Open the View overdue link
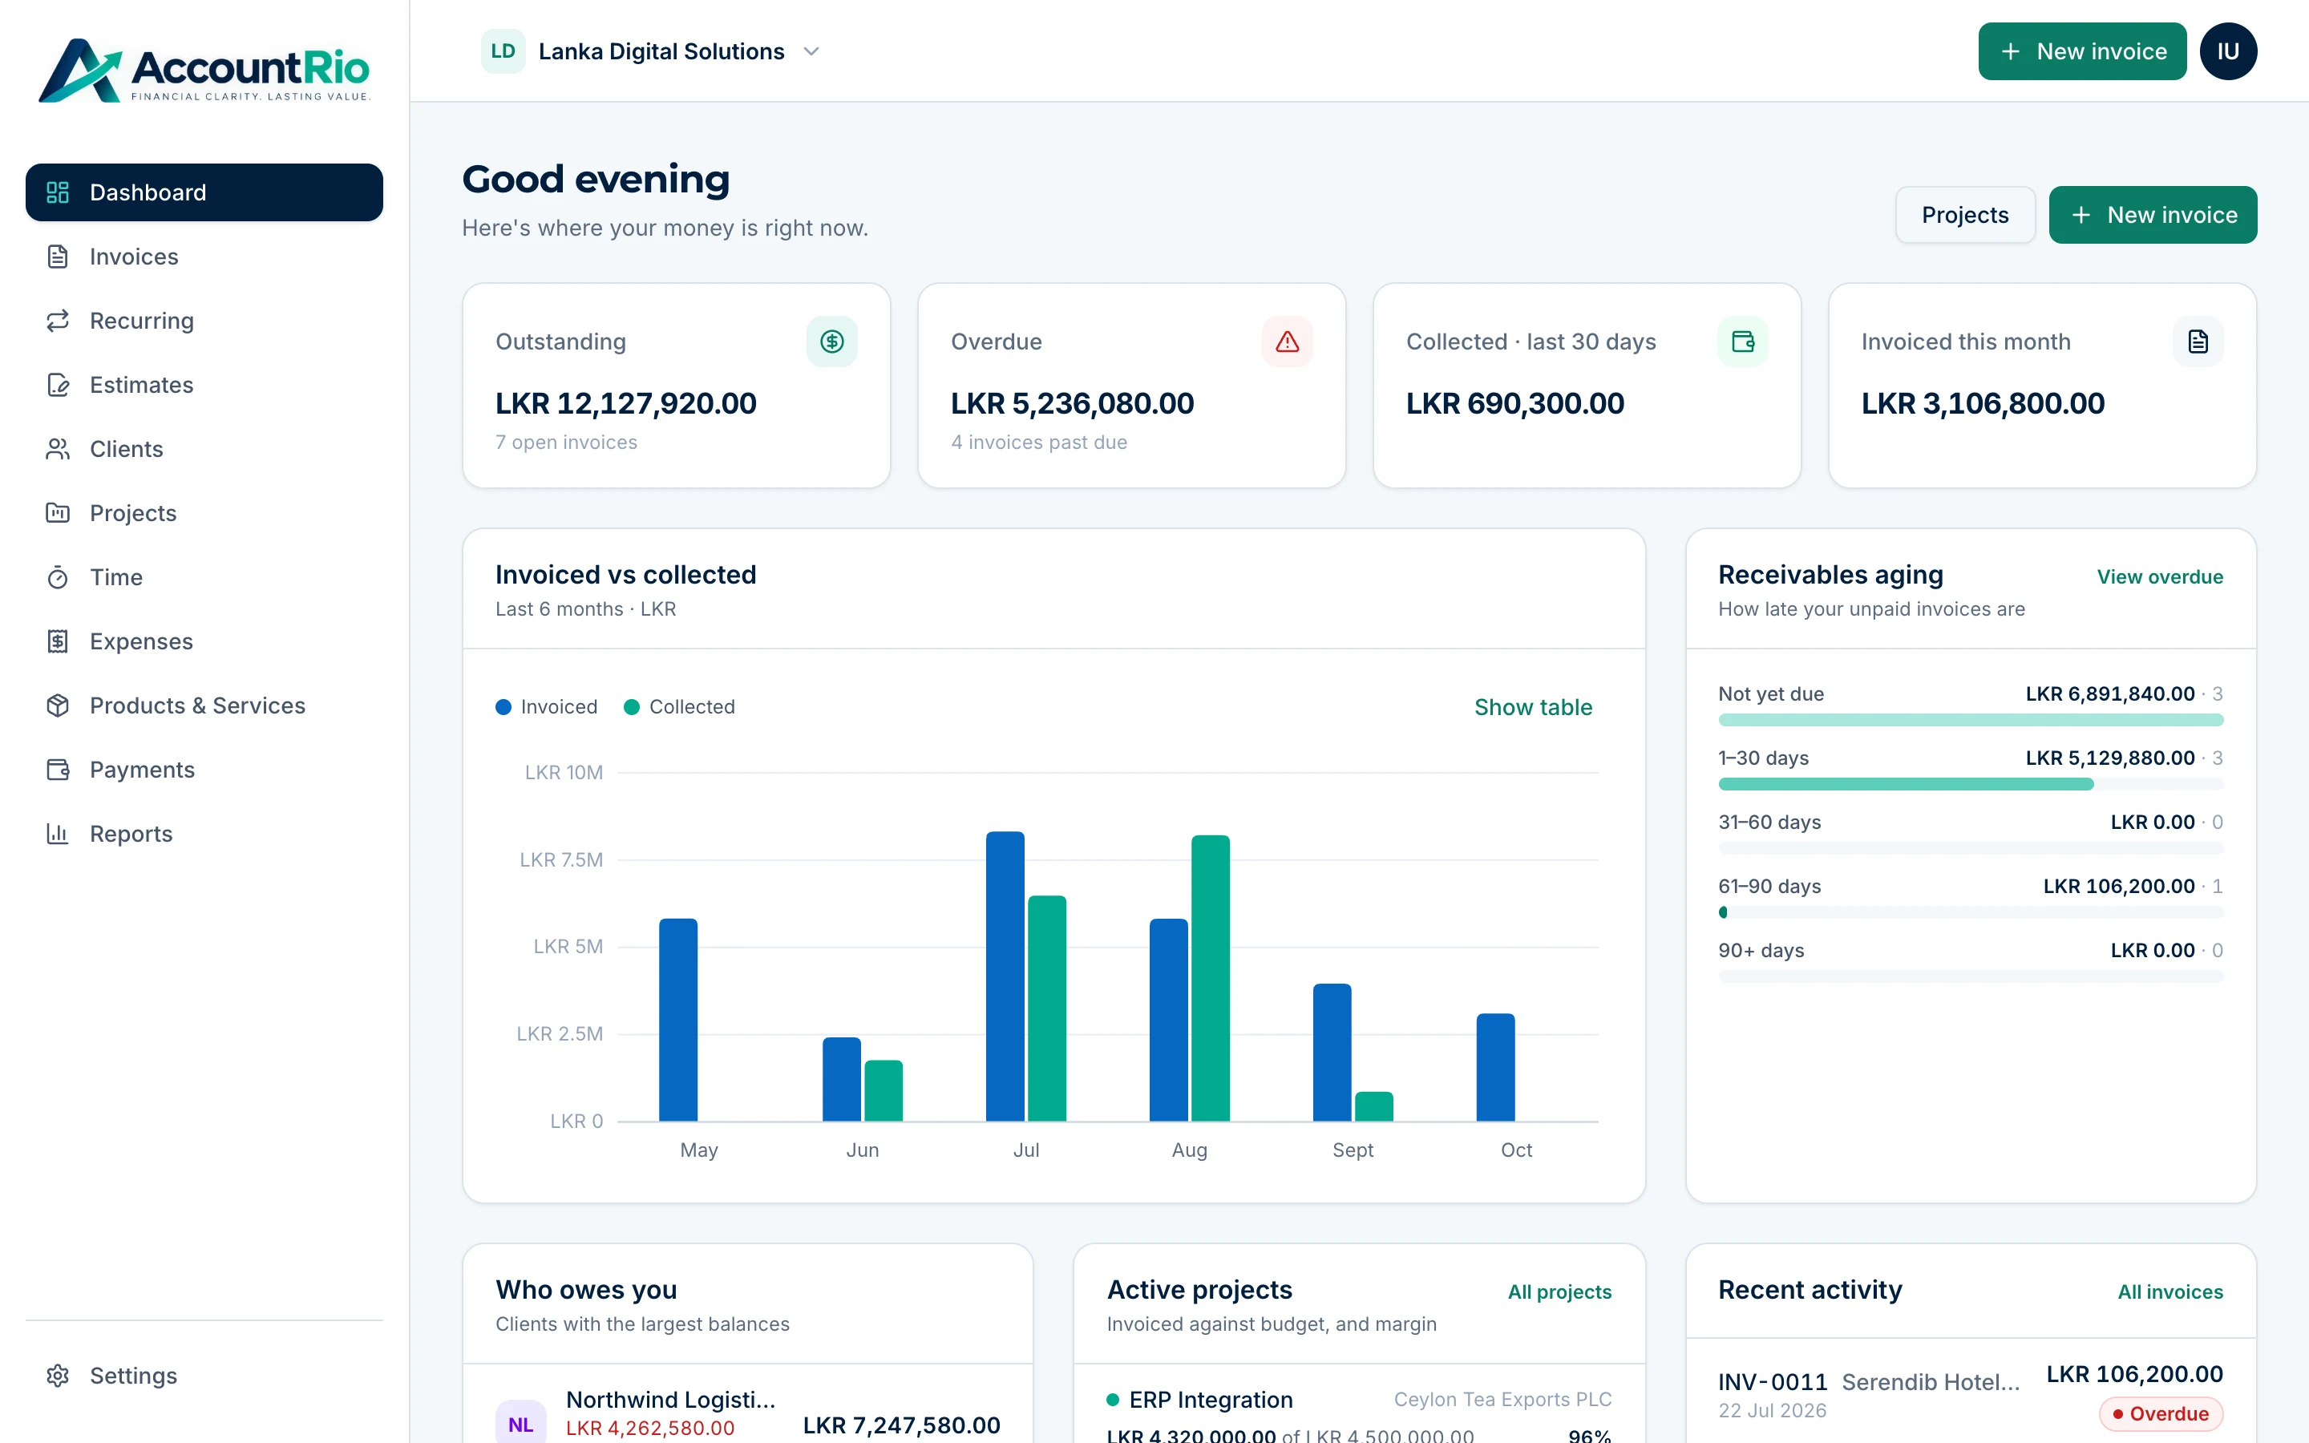 click(x=2159, y=576)
